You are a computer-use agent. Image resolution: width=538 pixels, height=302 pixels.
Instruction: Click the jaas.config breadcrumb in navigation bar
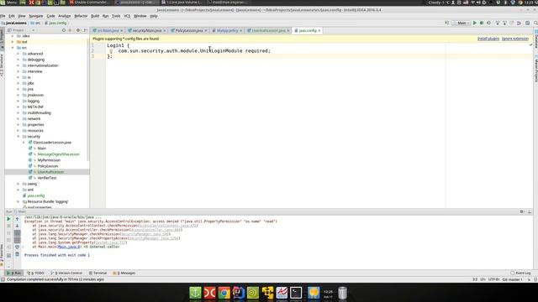55,23
